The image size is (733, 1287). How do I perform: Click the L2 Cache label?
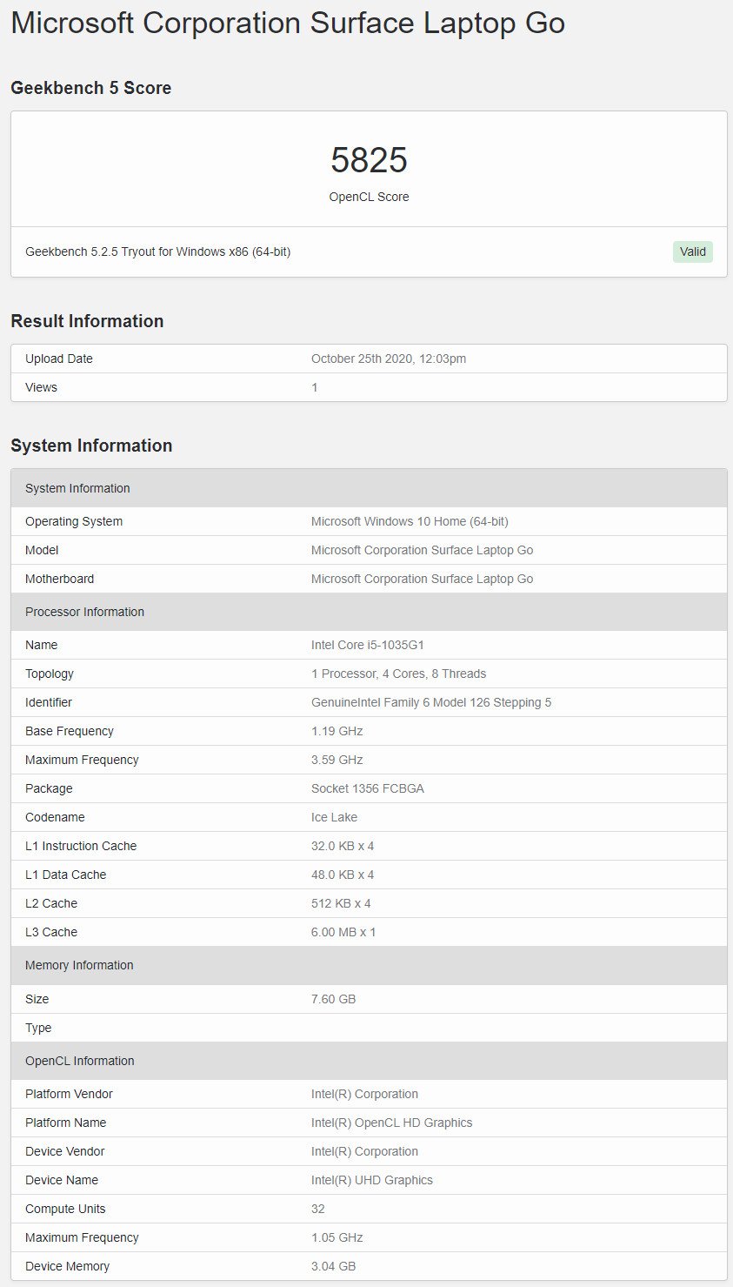(51, 903)
